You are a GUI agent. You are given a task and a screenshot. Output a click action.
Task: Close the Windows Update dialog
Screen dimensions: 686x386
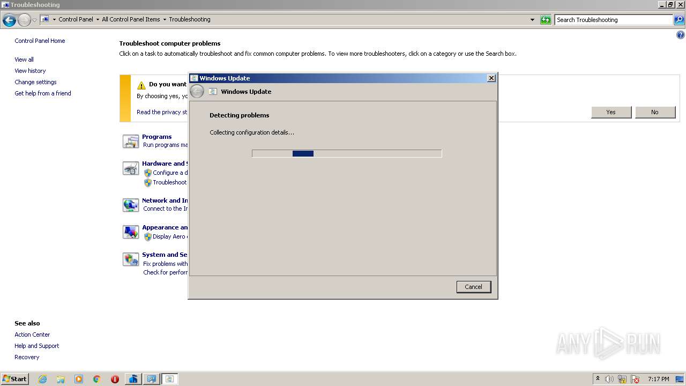click(x=491, y=78)
